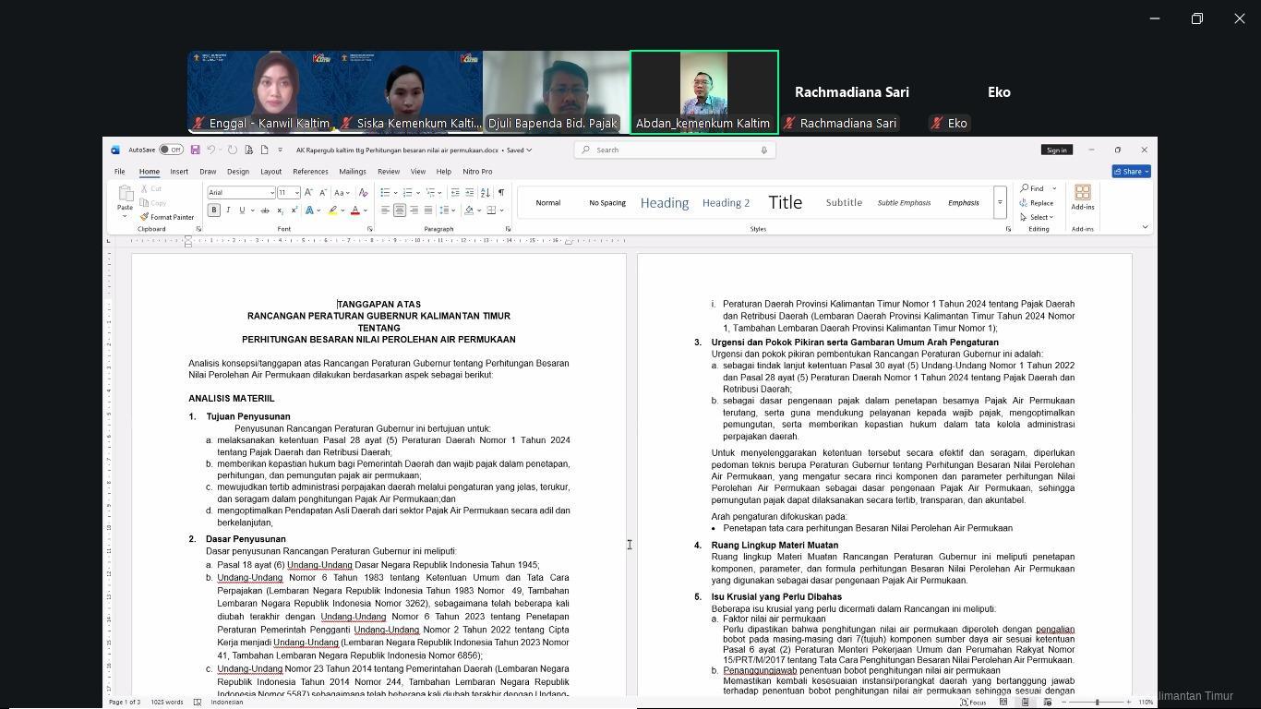Toggle Bold formatting in Font group

click(x=214, y=210)
